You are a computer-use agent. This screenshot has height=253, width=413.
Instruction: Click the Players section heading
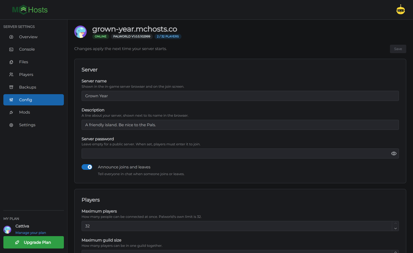(91, 200)
